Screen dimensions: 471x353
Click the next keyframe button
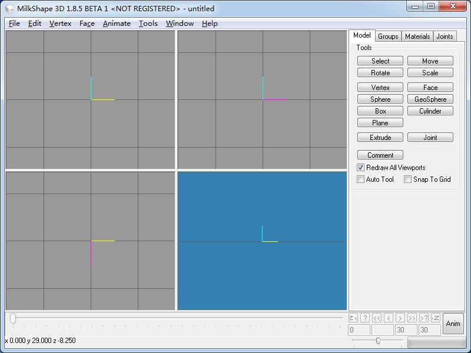[x=423, y=318]
